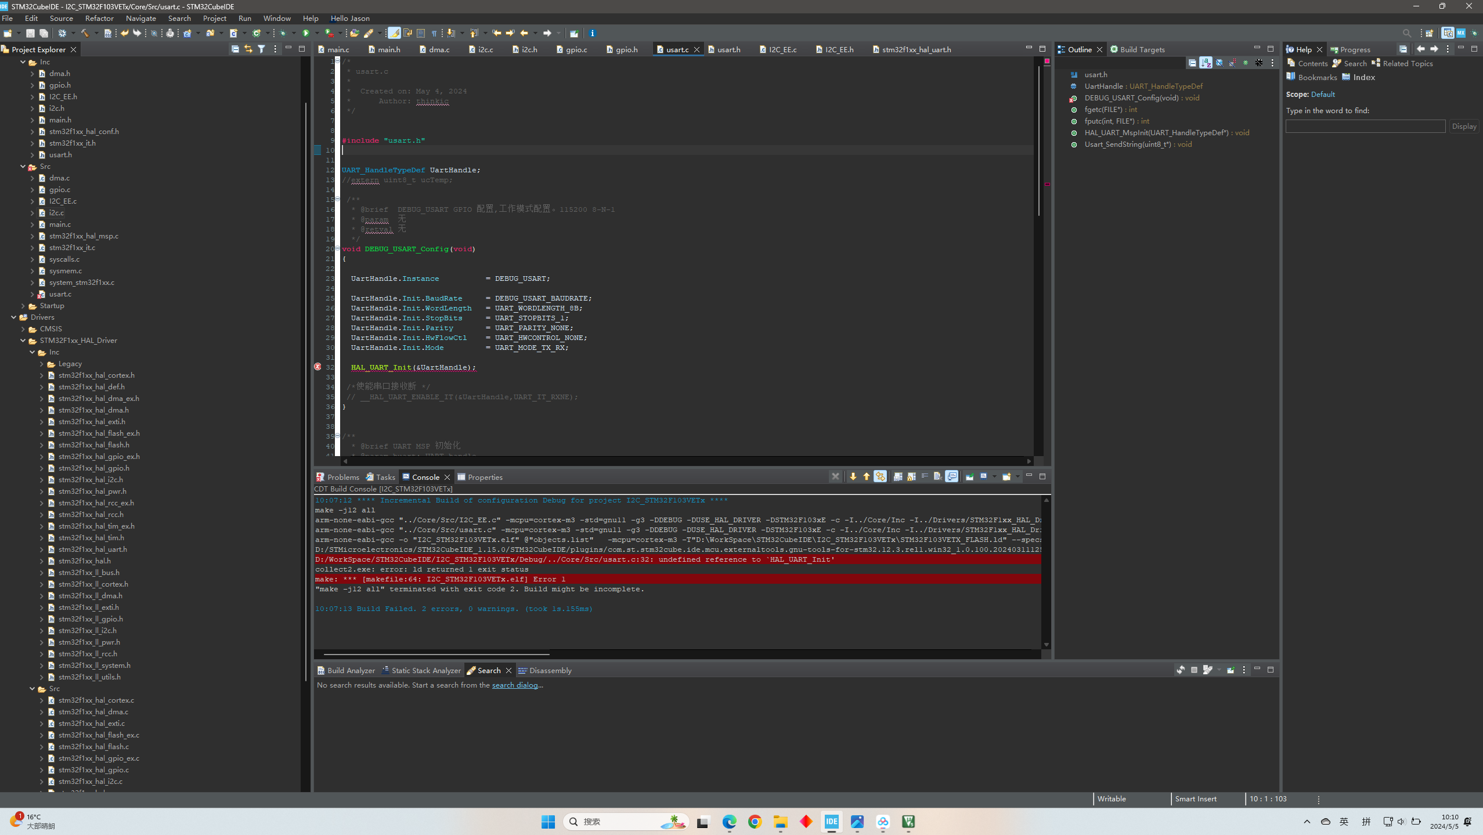The width and height of the screenshot is (1483, 835).
Task: Click the Hide Fields icon in Outline
Action: click(x=1219, y=63)
